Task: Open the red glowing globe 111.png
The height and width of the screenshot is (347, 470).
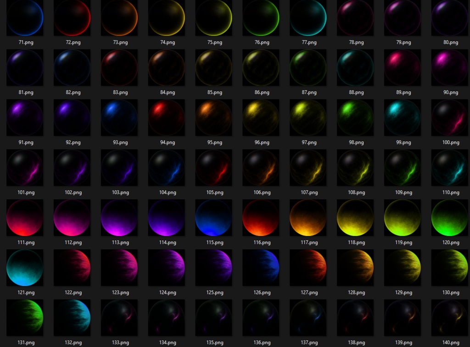Action: [25, 218]
